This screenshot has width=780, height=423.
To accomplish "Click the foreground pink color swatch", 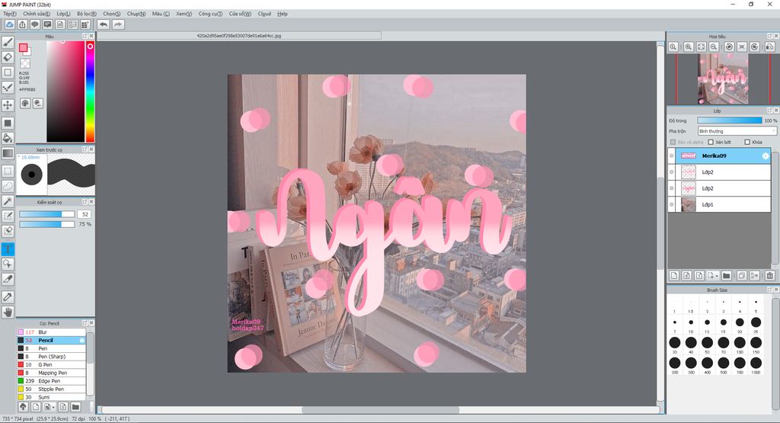I will [23, 48].
